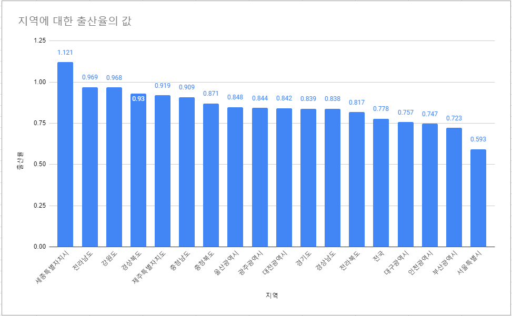Select the data label 0.848

coord(235,97)
